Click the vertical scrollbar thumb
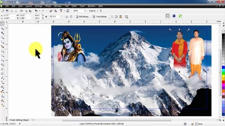225x126 pixels. coord(220,72)
